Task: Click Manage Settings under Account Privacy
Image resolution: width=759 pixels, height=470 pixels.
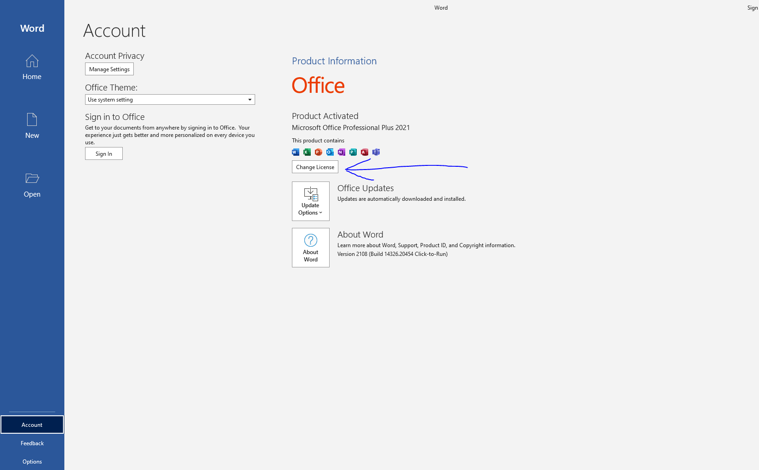Action: (x=109, y=69)
